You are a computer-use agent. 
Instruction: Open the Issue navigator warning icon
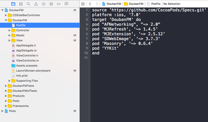[x=36, y=4]
